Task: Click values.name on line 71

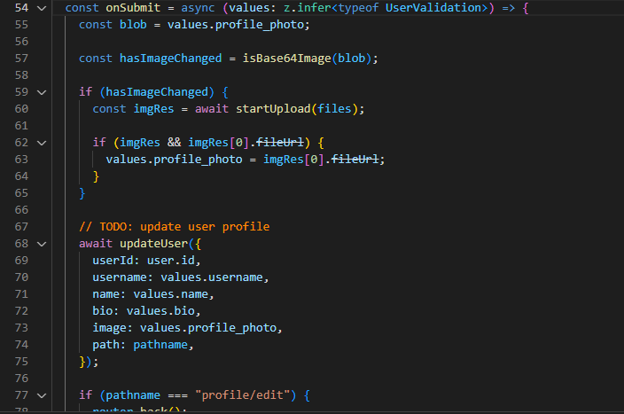Action: (x=171, y=293)
